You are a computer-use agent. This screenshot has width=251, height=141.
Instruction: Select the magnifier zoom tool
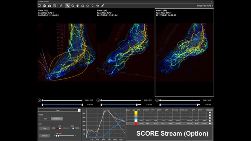[73, 6]
